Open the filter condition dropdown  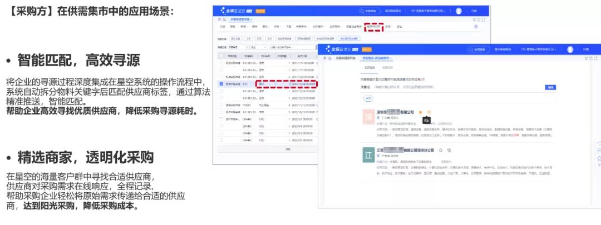258,47
